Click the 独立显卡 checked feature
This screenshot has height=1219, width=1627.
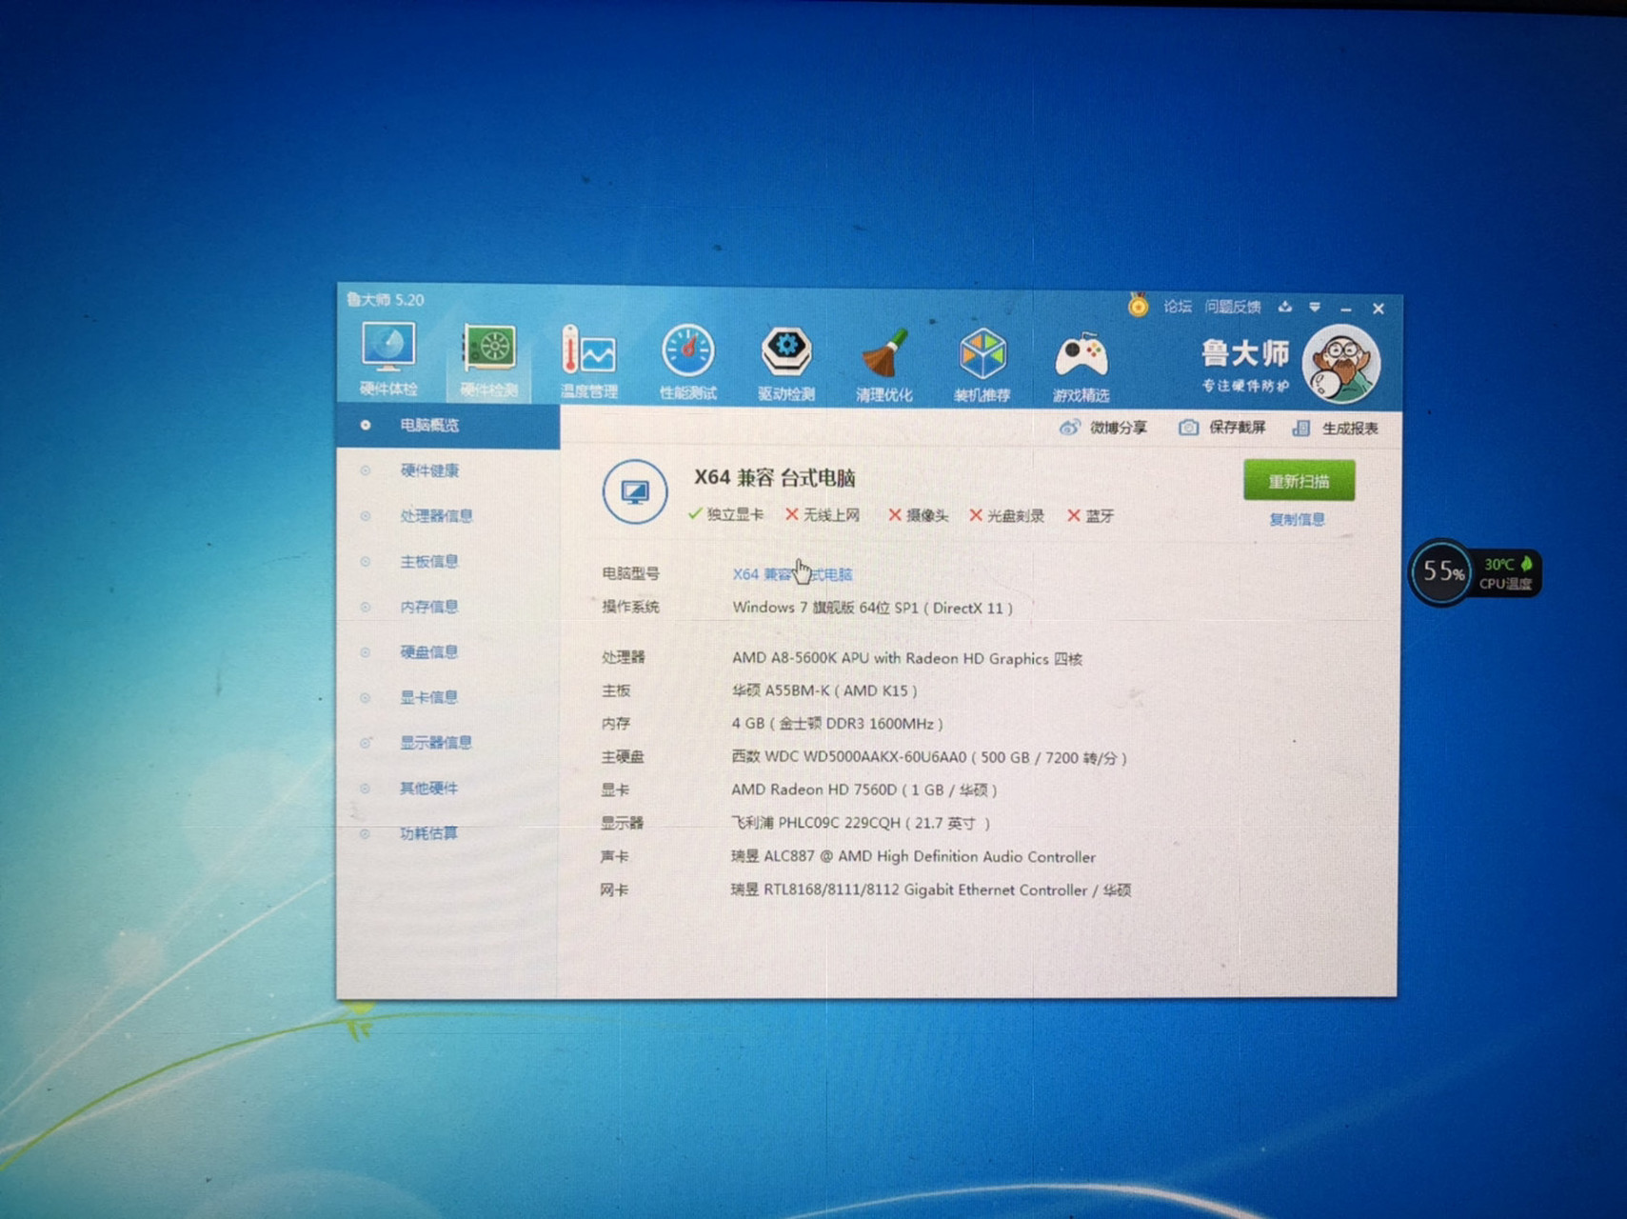(725, 514)
